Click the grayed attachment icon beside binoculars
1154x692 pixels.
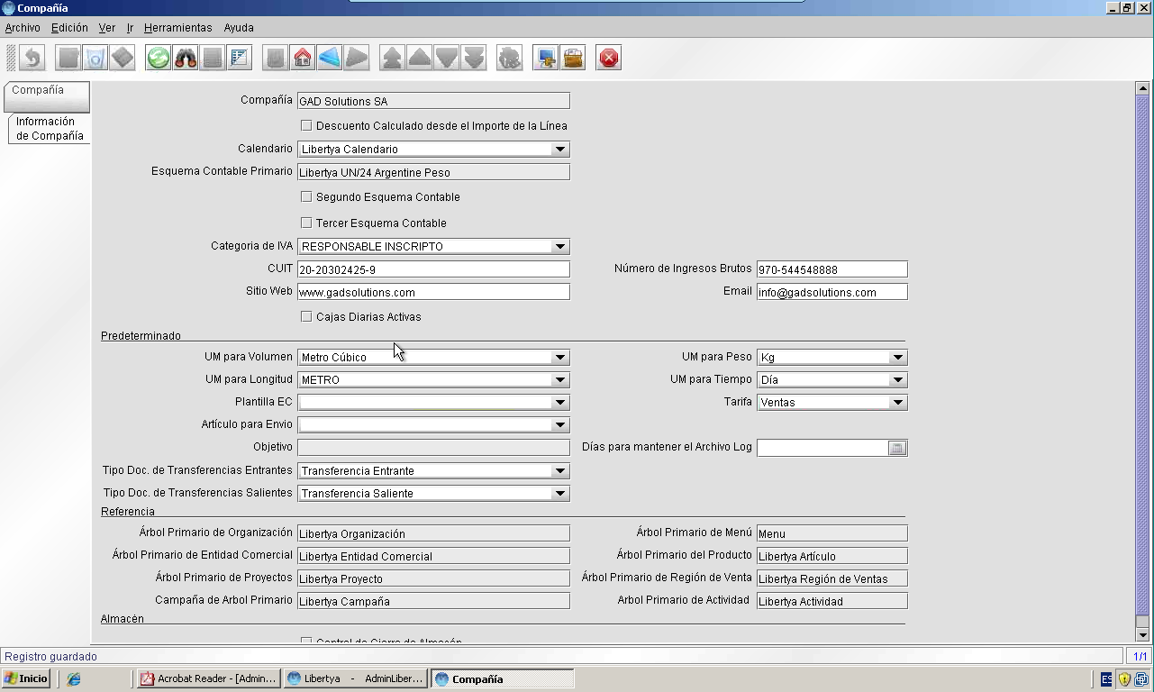213,59
